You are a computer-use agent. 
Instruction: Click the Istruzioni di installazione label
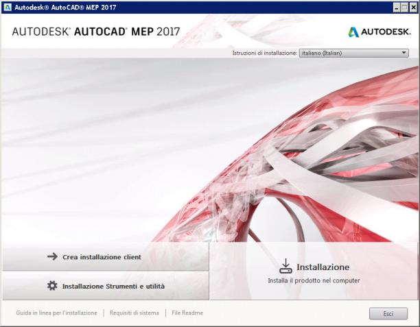pyautogui.click(x=264, y=53)
